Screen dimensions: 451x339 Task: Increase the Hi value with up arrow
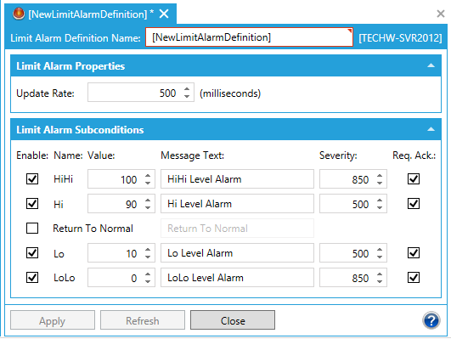point(148,201)
